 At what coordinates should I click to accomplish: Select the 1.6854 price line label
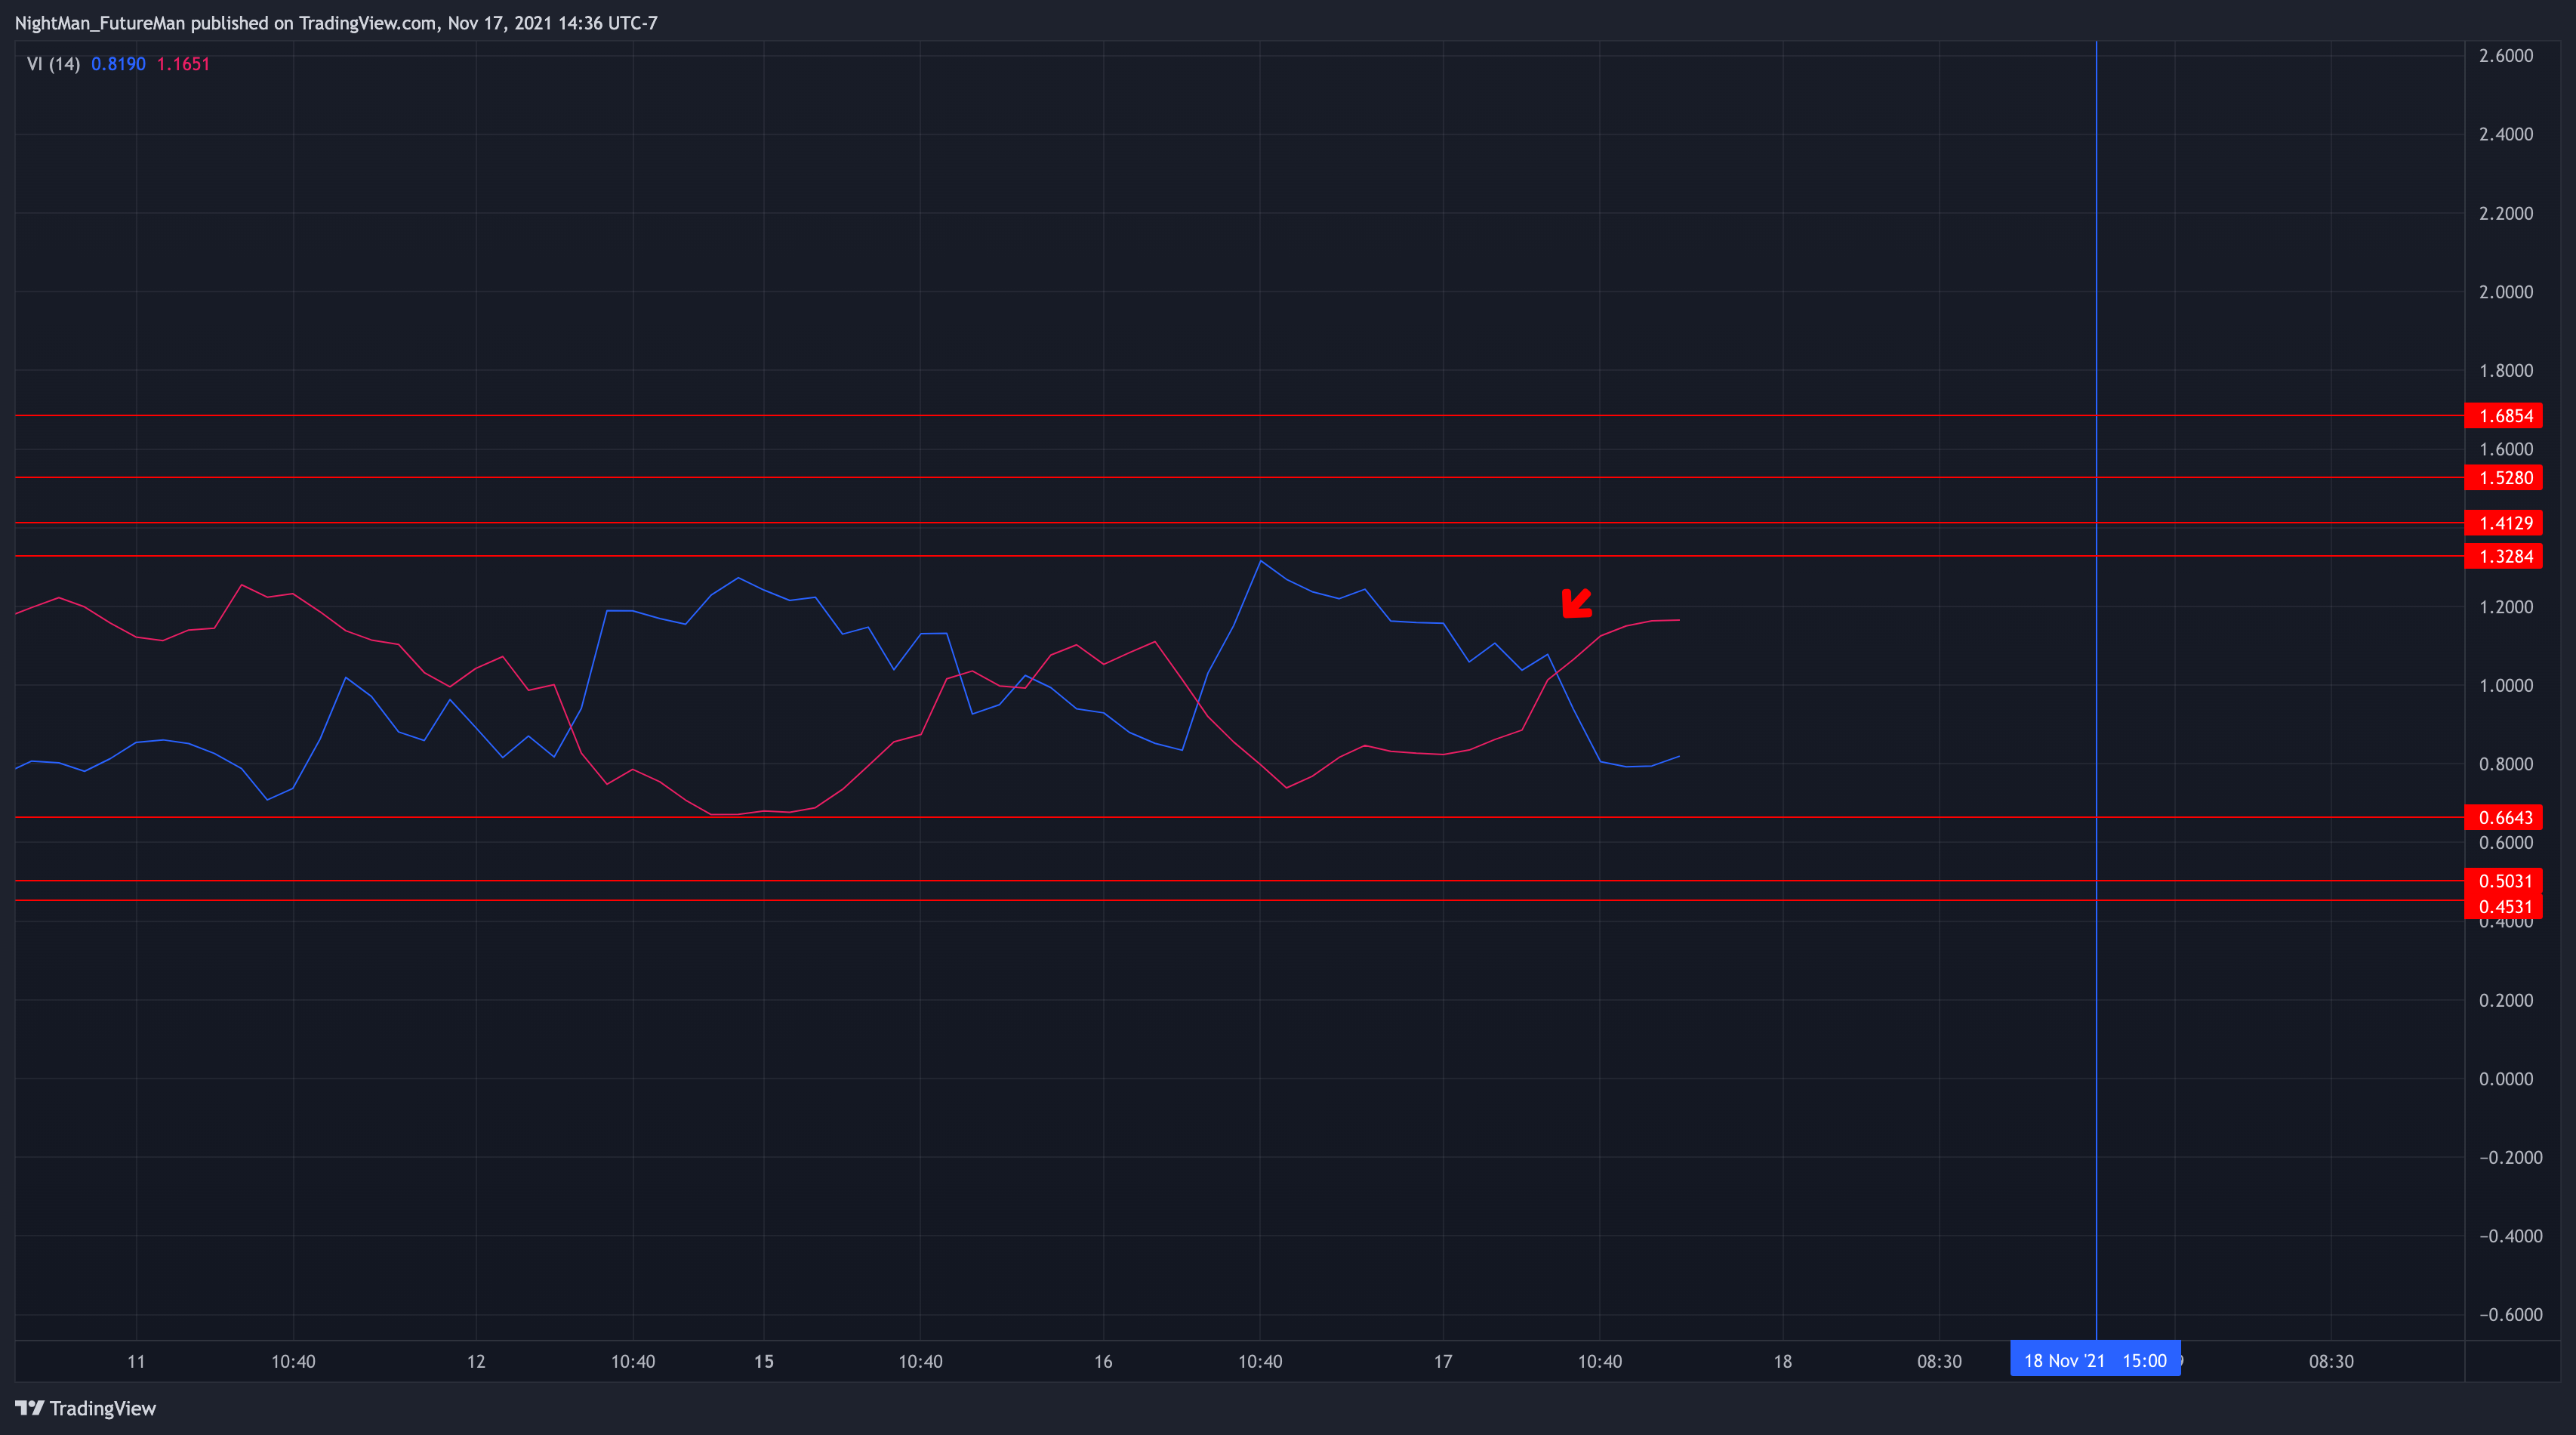(x=2504, y=415)
